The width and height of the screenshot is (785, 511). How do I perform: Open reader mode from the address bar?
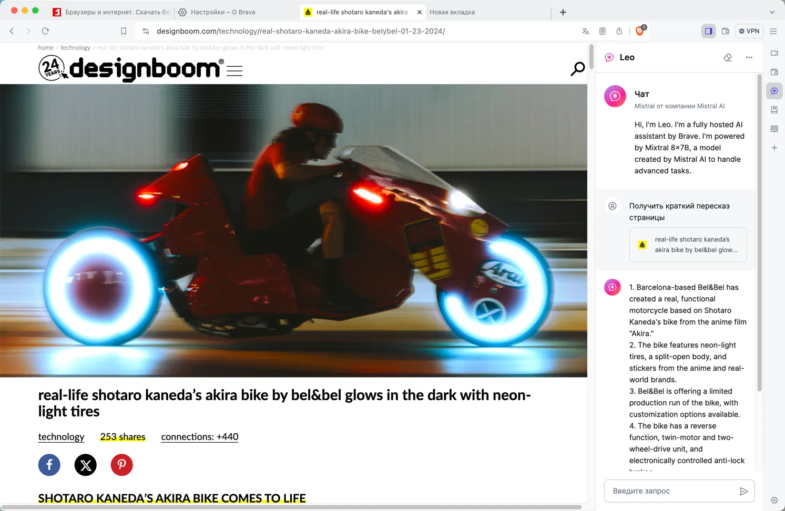[603, 31]
